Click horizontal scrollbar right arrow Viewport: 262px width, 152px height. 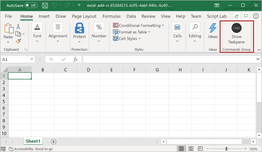click(x=253, y=142)
